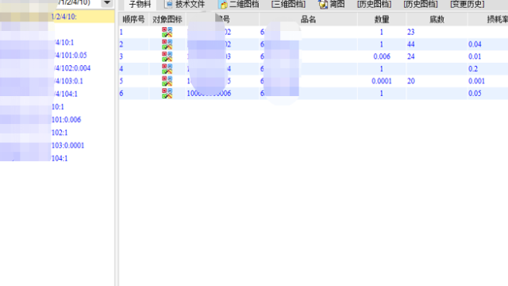Click the 对象图标 column header
This screenshot has height=286, width=508.
(x=167, y=19)
